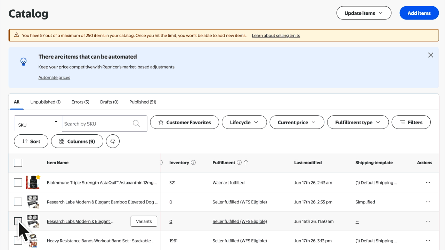Viewport: 445px width, 250px height.
Task: Click the Item Name column header
Action: (58, 162)
